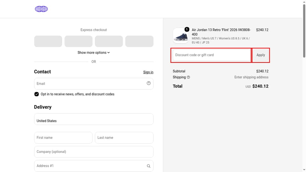Click the Air Jordan 13 product thumbnail
The height and width of the screenshot is (172, 306).
pyautogui.click(x=181, y=36)
